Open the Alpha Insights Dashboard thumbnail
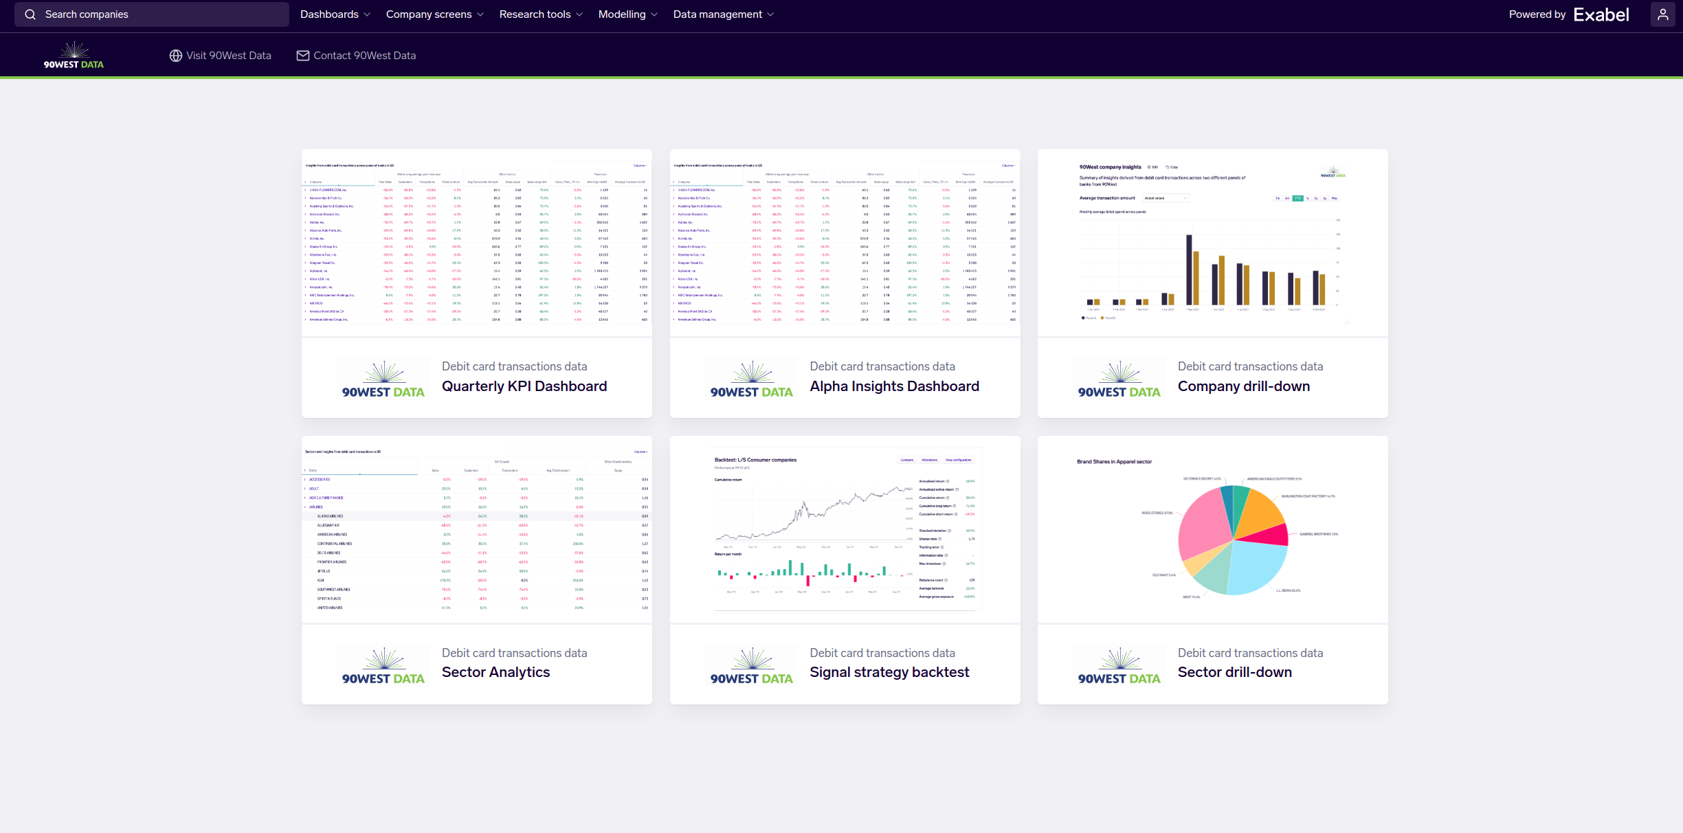The image size is (1683, 833). click(x=845, y=243)
